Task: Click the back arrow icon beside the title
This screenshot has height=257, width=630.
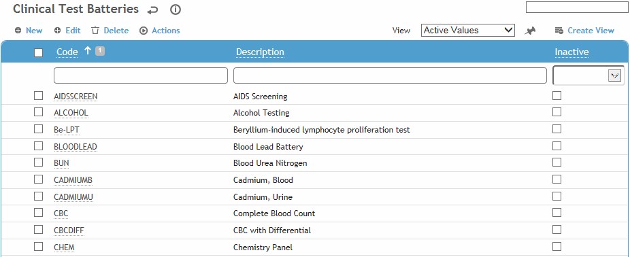Action: point(152,10)
